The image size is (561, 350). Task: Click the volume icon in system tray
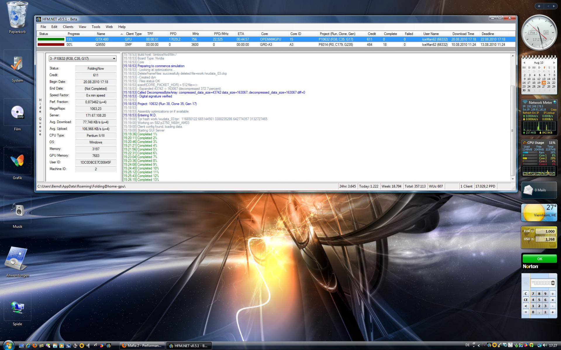545,345
